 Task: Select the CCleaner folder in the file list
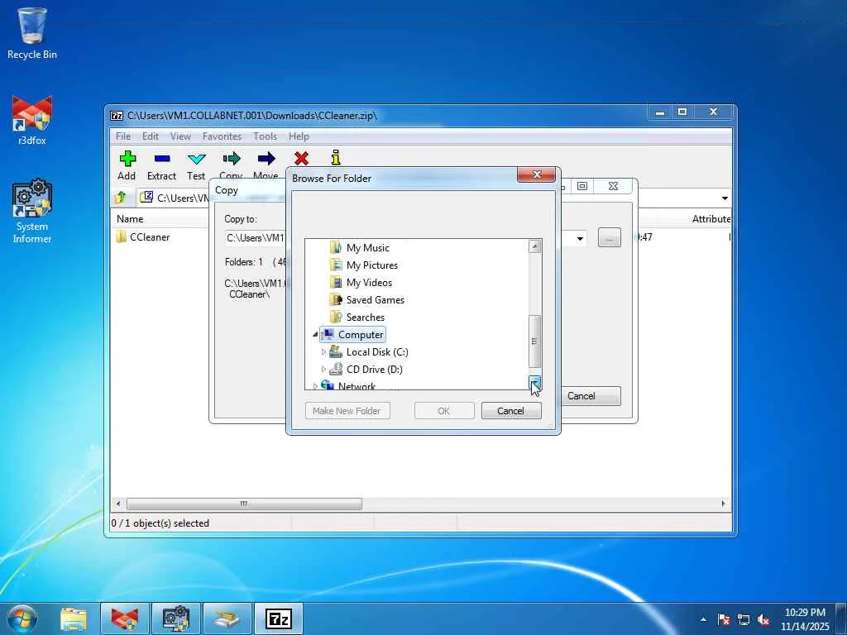click(143, 237)
